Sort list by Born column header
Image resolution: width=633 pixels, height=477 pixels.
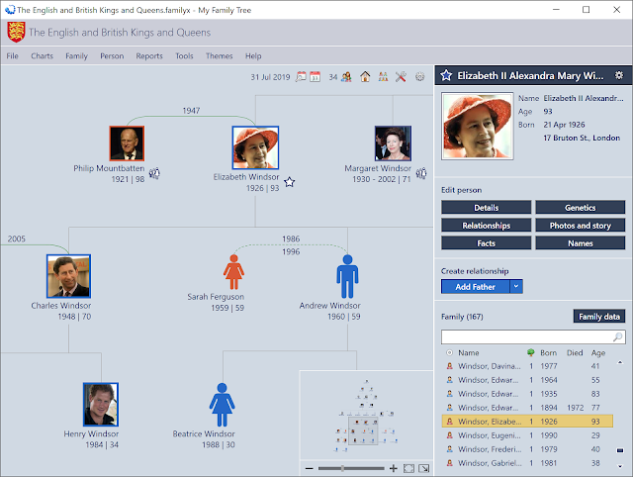point(548,352)
